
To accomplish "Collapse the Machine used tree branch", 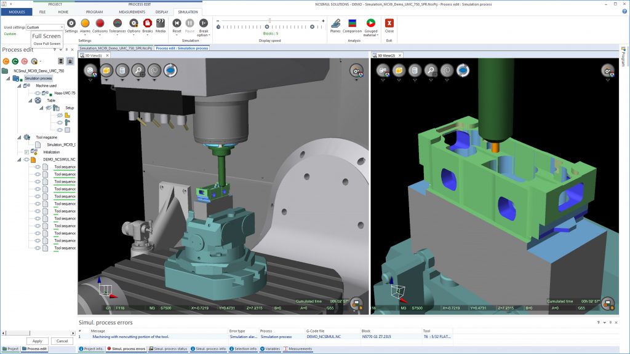I will [19, 86].
